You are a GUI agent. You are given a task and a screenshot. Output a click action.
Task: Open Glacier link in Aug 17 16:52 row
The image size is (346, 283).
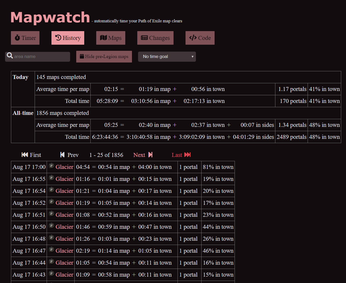[64, 203]
